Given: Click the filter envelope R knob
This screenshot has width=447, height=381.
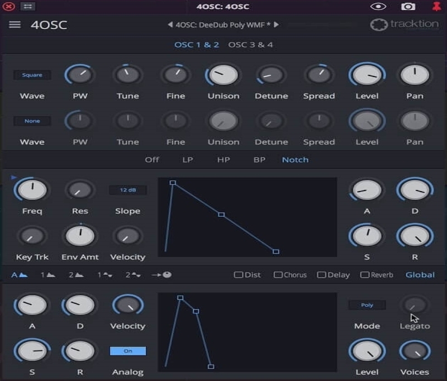Looking at the screenshot, I should (x=415, y=236).
